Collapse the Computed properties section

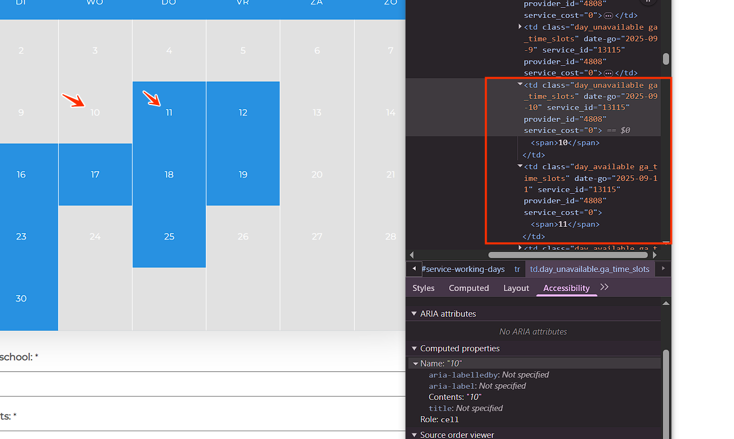pos(414,349)
